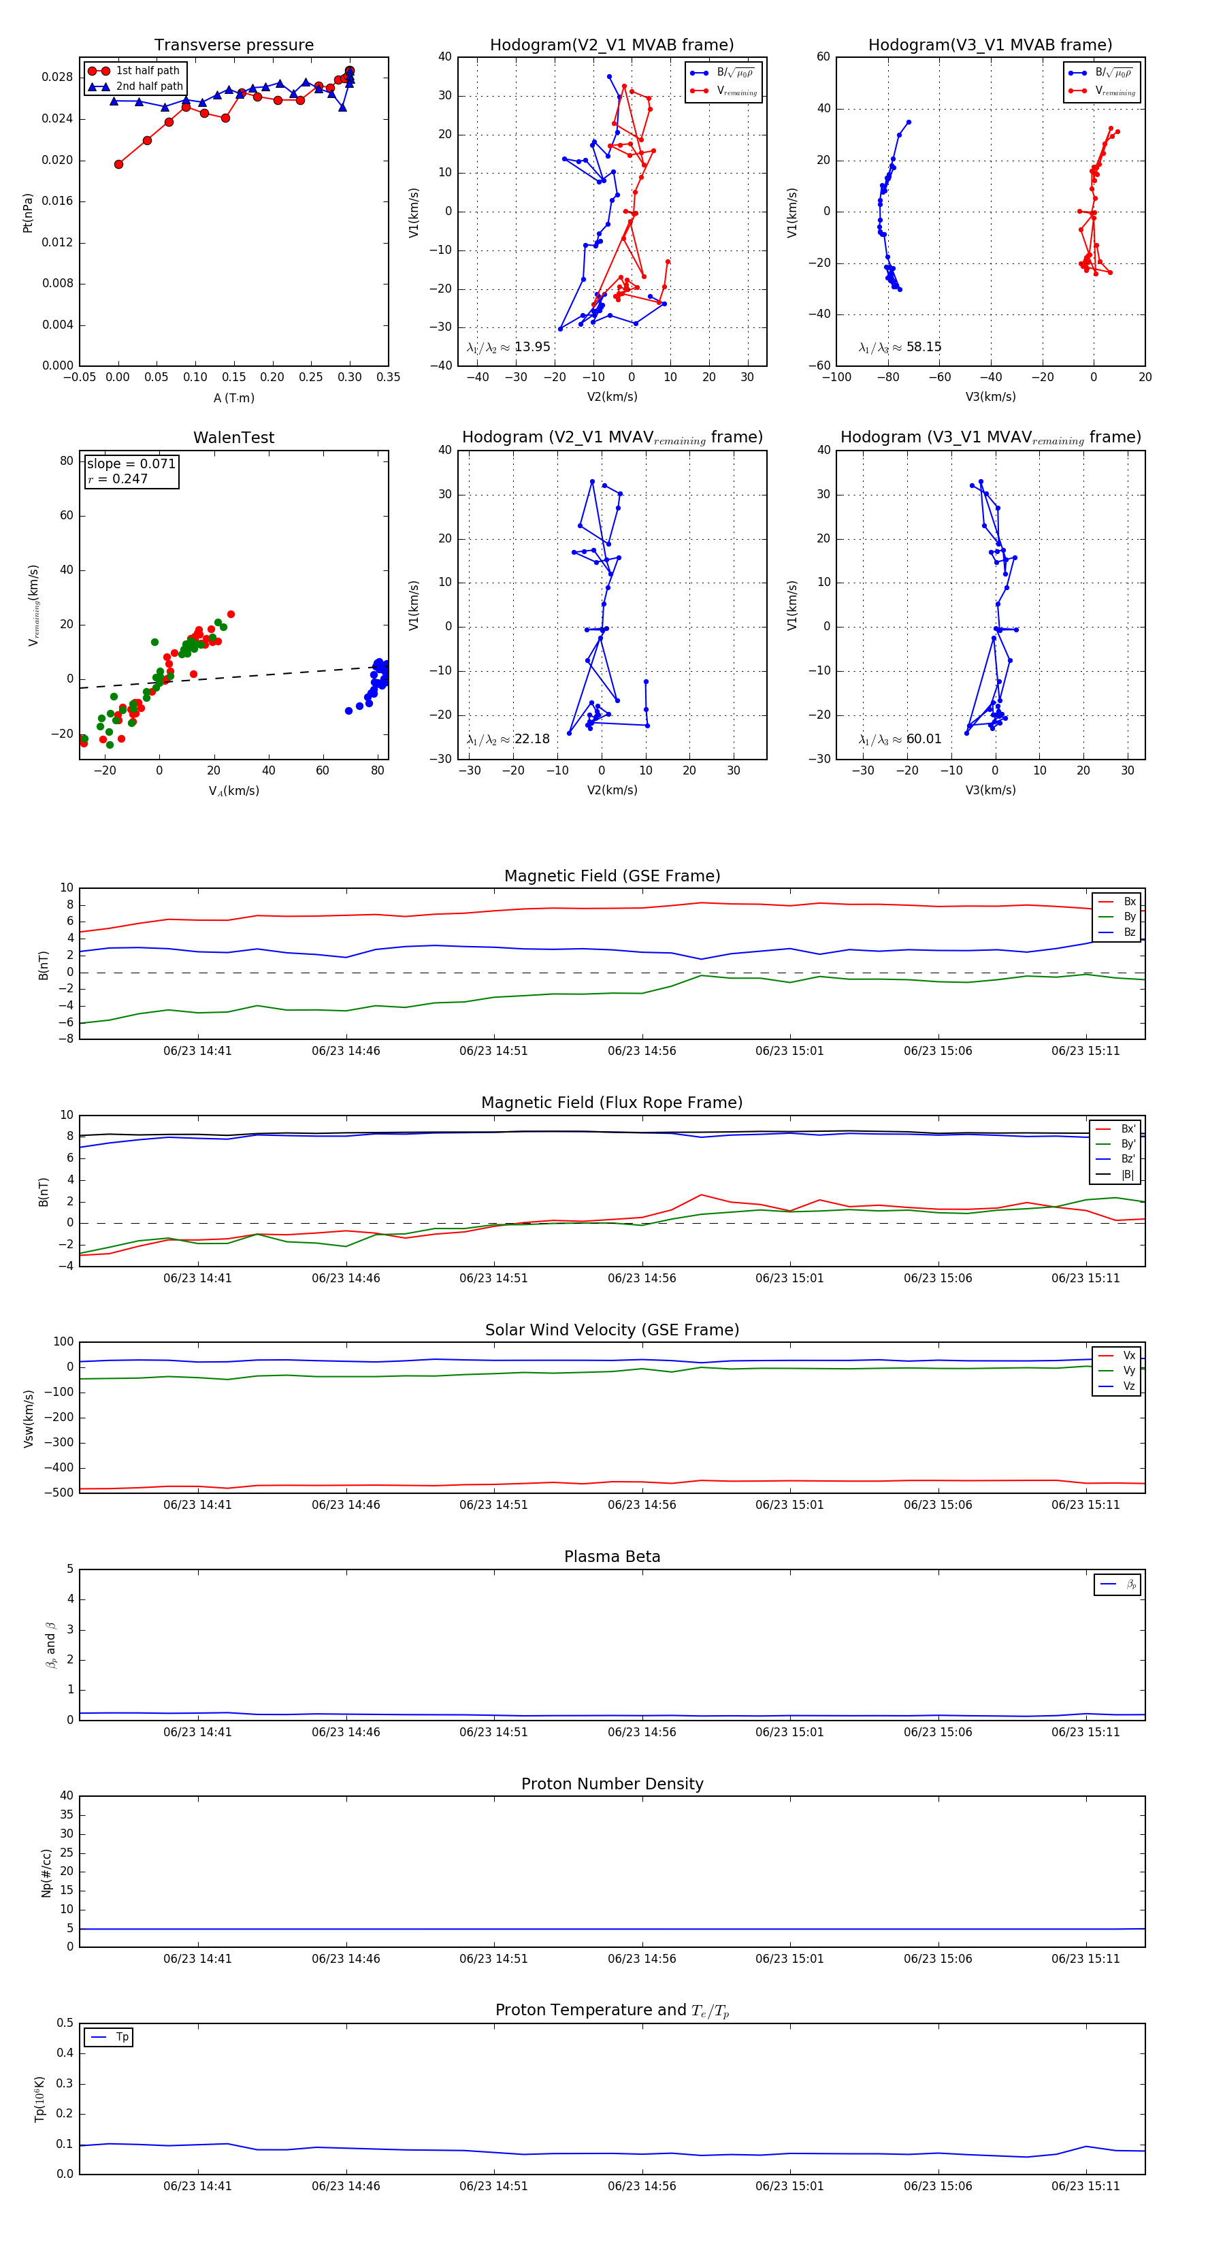
Task: Click the 06/23 15:01 tick under Solar Wind Velocity
Action: click(789, 1505)
